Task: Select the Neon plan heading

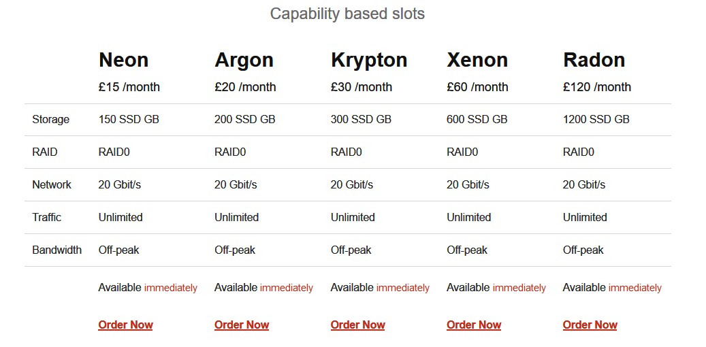Action: click(x=123, y=60)
